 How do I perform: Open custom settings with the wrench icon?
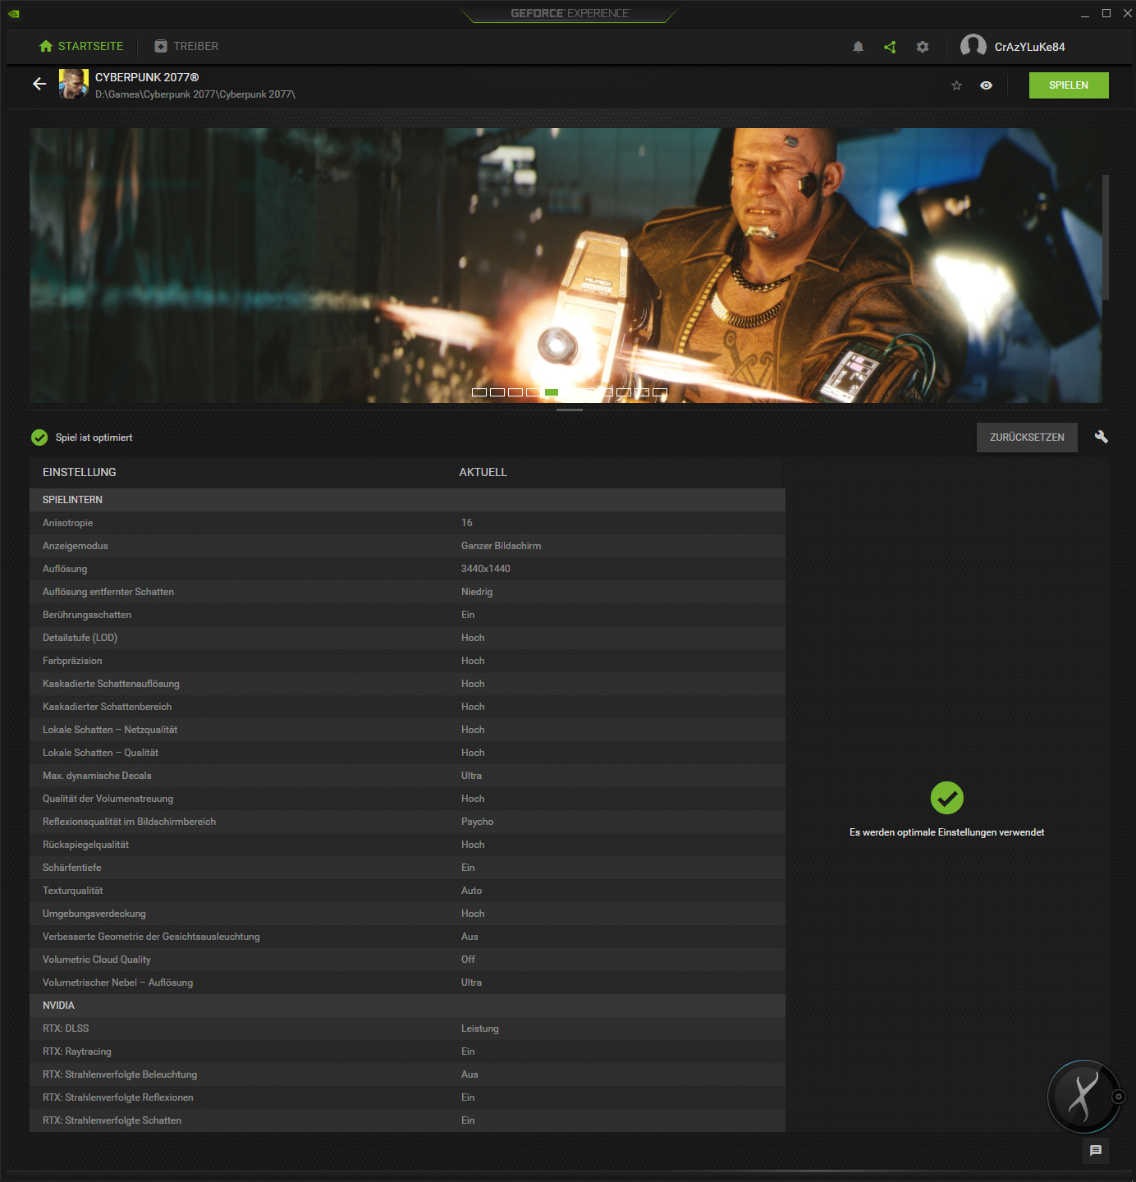coord(1102,437)
